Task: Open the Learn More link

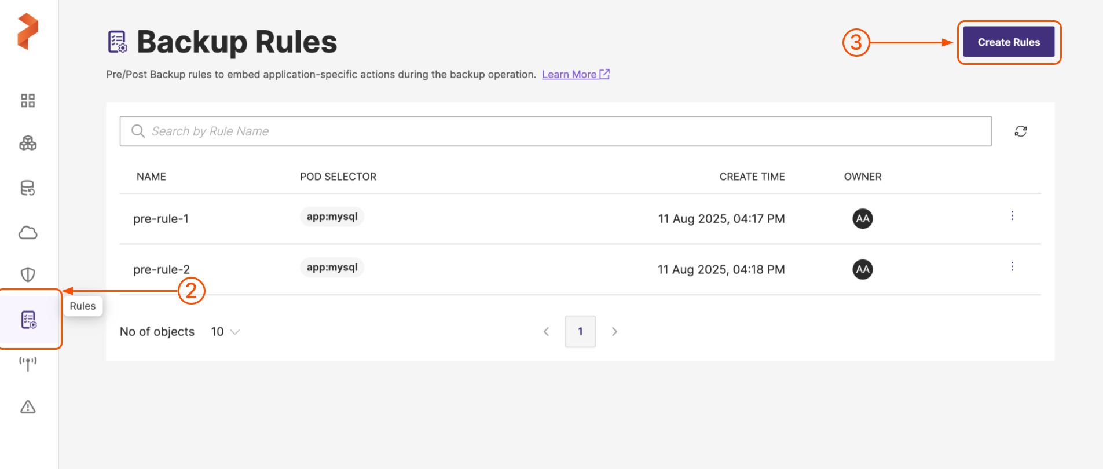Action: pos(575,75)
